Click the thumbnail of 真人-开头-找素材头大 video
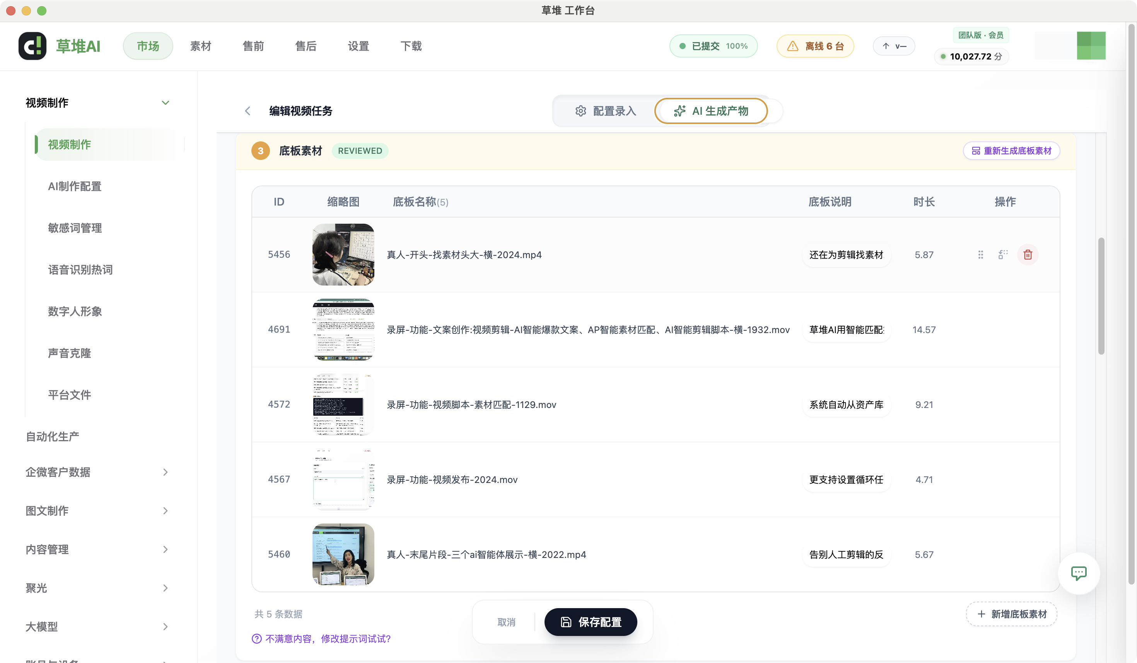This screenshot has height=663, width=1137. pyautogui.click(x=343, y=255)
